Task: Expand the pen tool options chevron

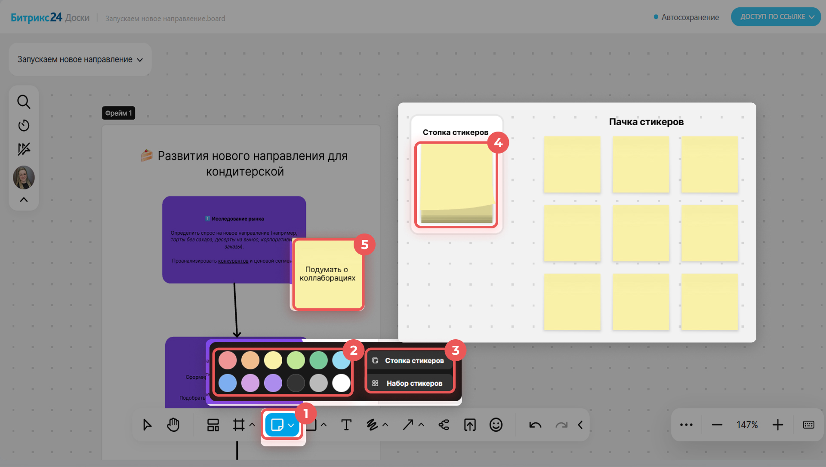Action: point(385,425)
